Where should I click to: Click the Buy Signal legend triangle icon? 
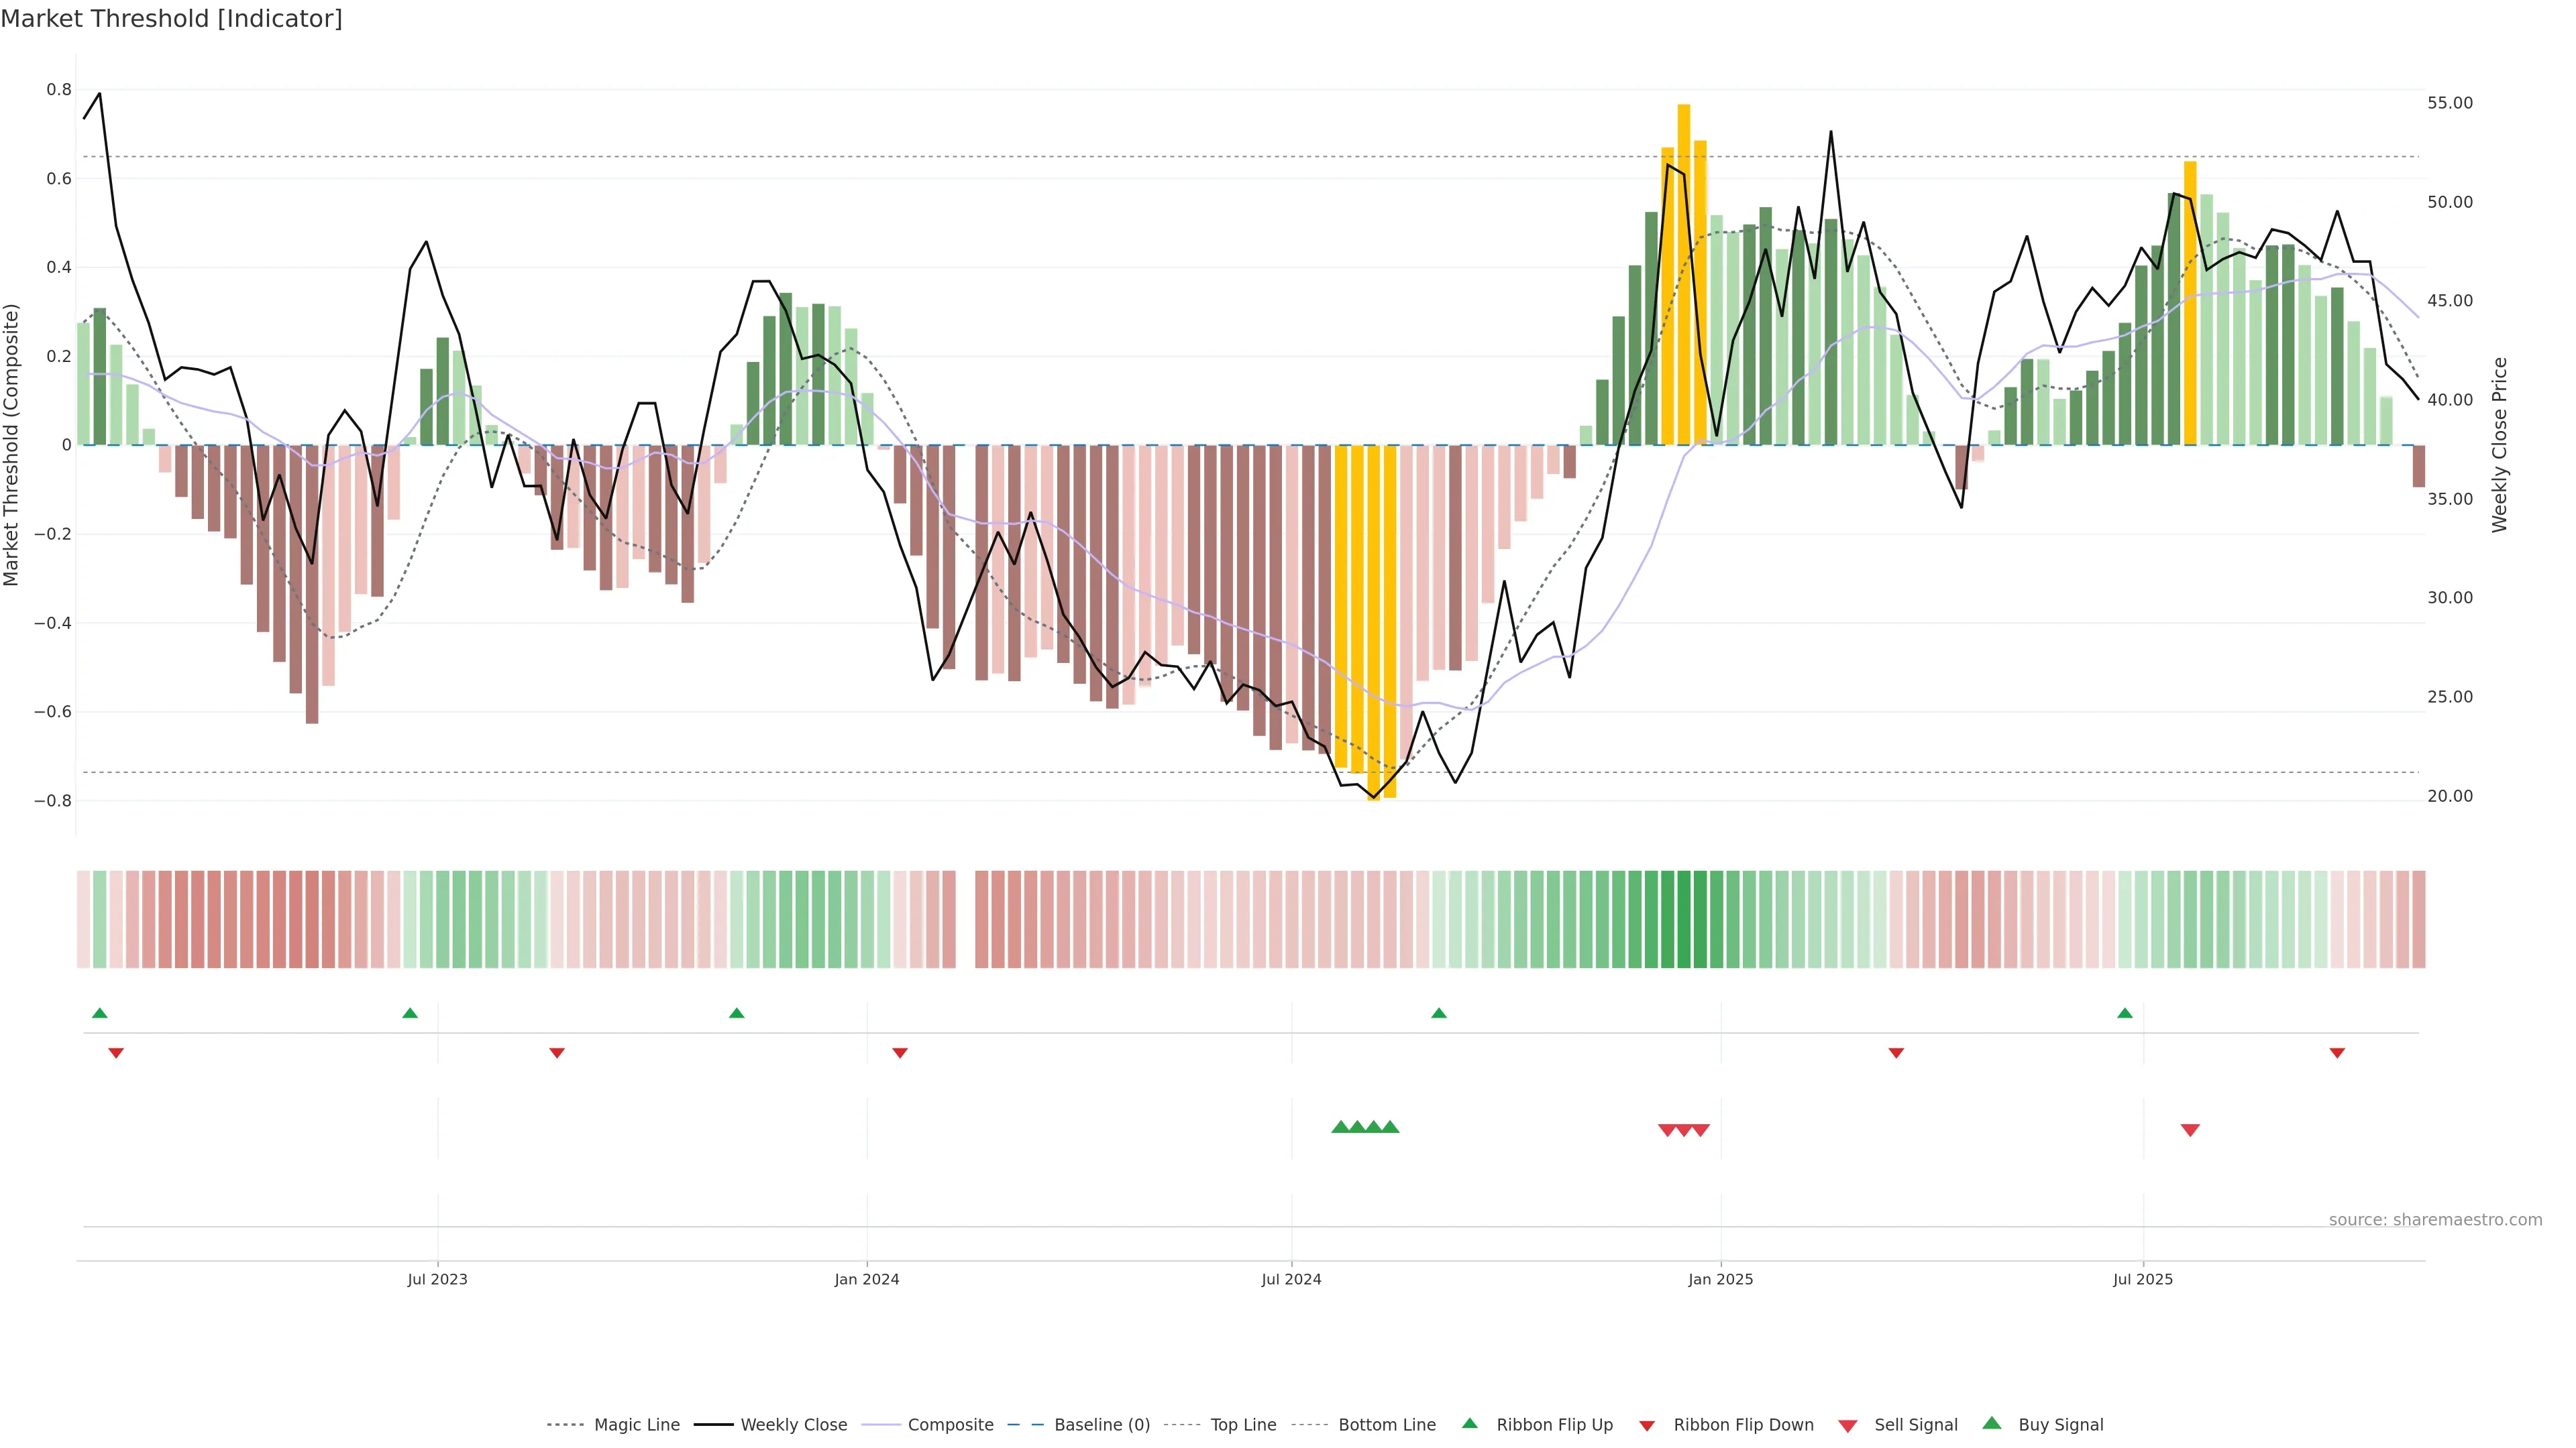[1991, 1423]
